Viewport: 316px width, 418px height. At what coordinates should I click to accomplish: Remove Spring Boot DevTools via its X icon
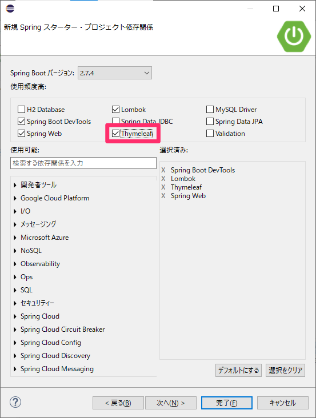(163, 170)
